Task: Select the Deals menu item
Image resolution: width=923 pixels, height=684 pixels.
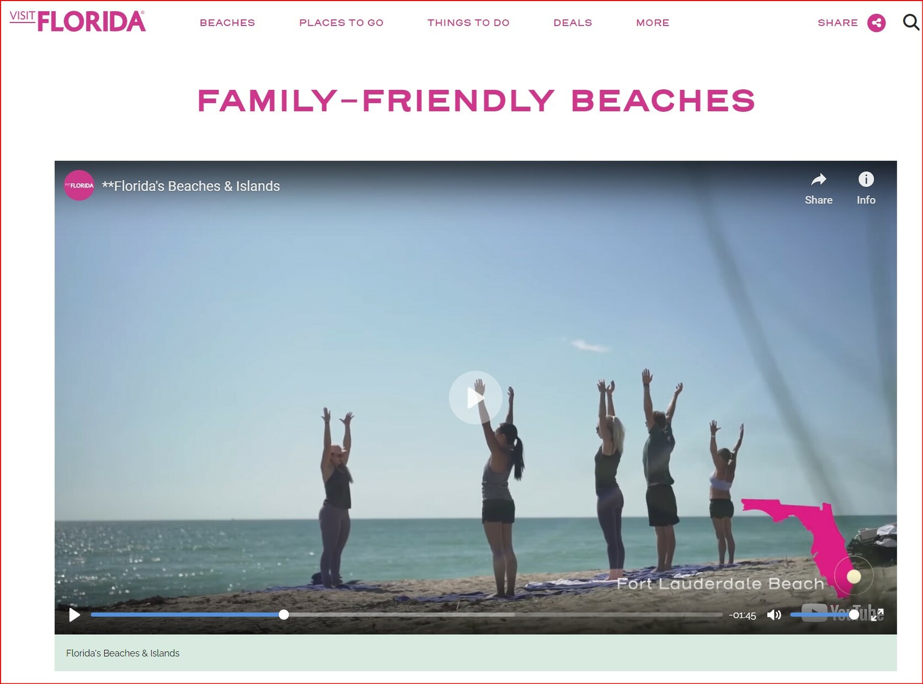Action: coord(573,23)
